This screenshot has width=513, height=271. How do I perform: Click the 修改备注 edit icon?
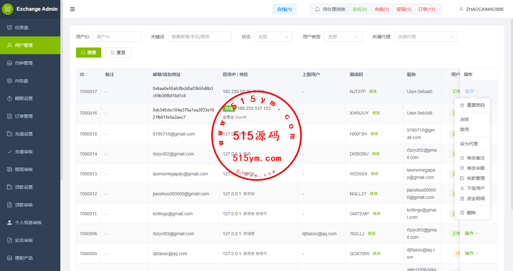click(x=462, y=158)
